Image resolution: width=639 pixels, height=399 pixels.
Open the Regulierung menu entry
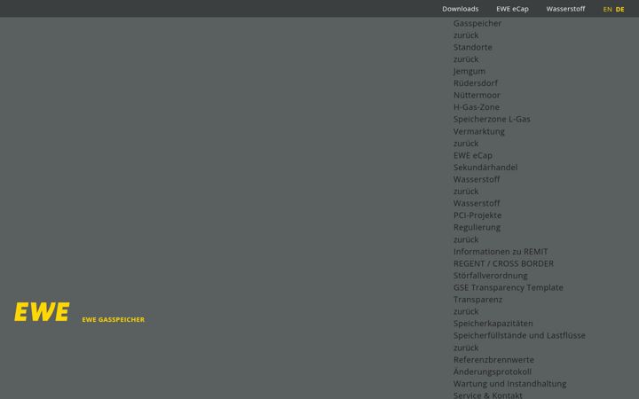pos(477,227)
